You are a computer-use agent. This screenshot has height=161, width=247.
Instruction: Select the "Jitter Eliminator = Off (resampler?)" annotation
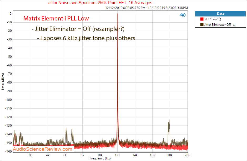pyautogui.click(x=78, y=29)
